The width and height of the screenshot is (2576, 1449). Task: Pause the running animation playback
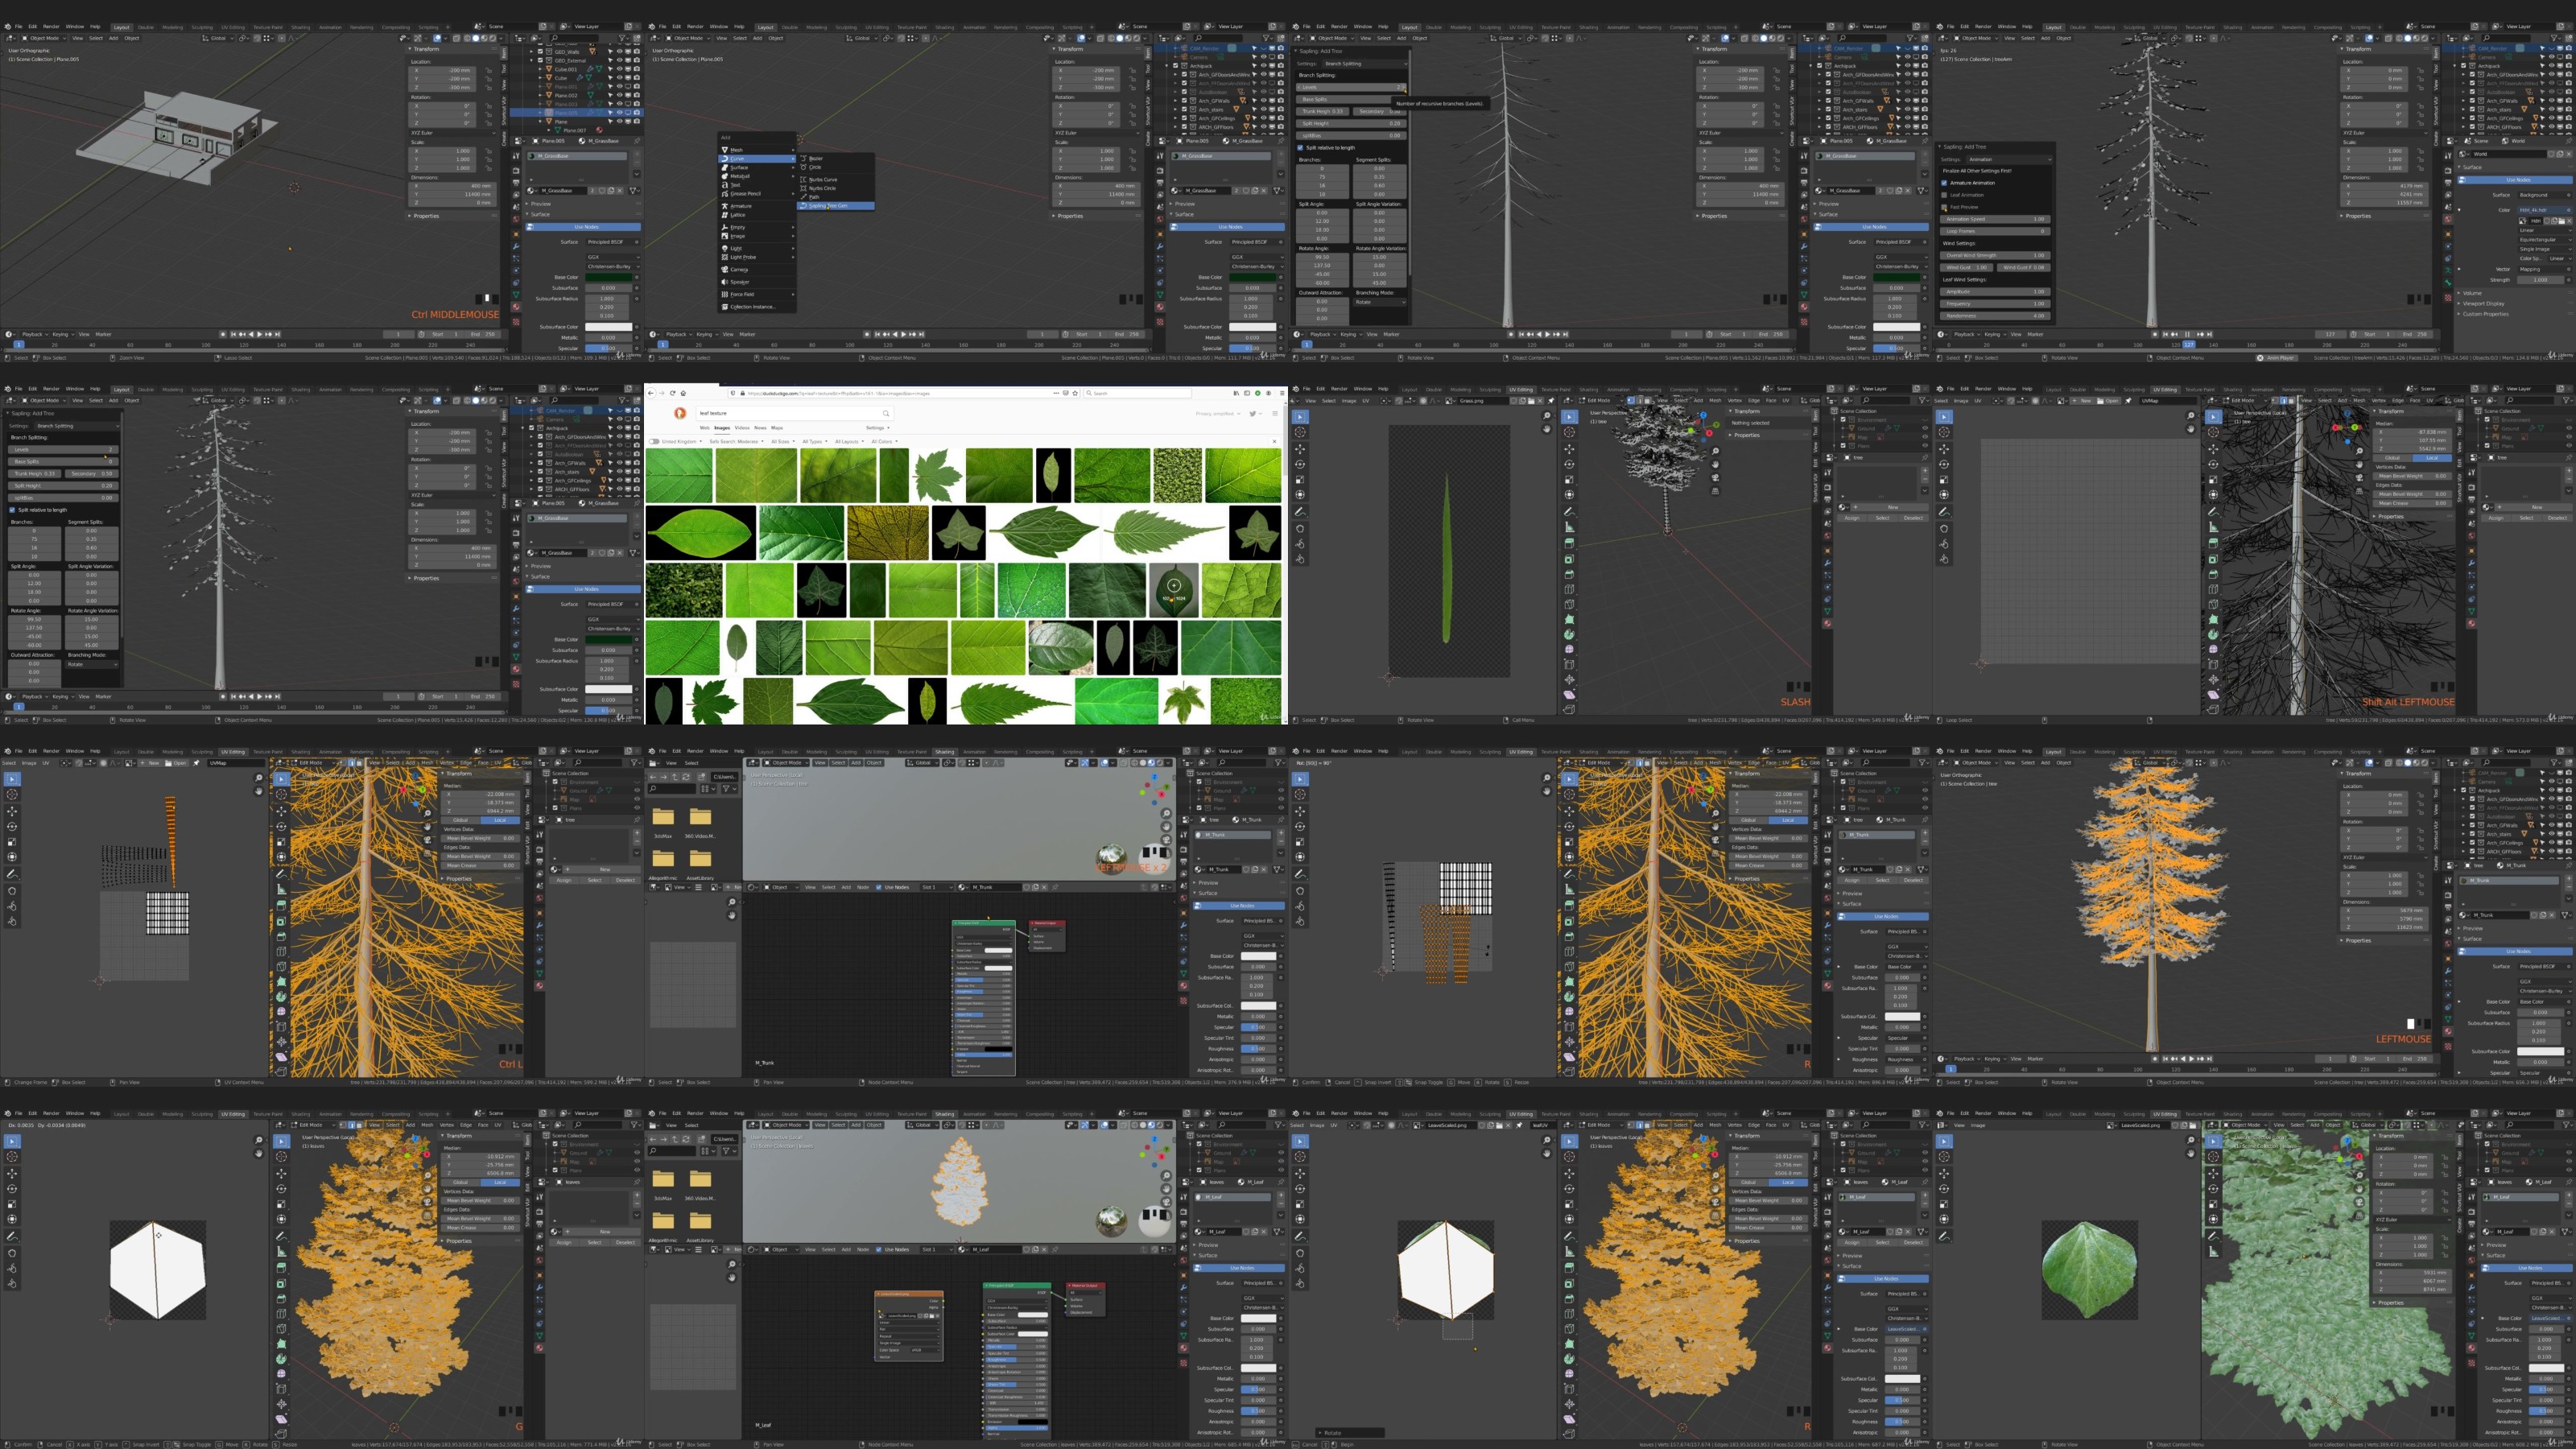pos(2187,334)
